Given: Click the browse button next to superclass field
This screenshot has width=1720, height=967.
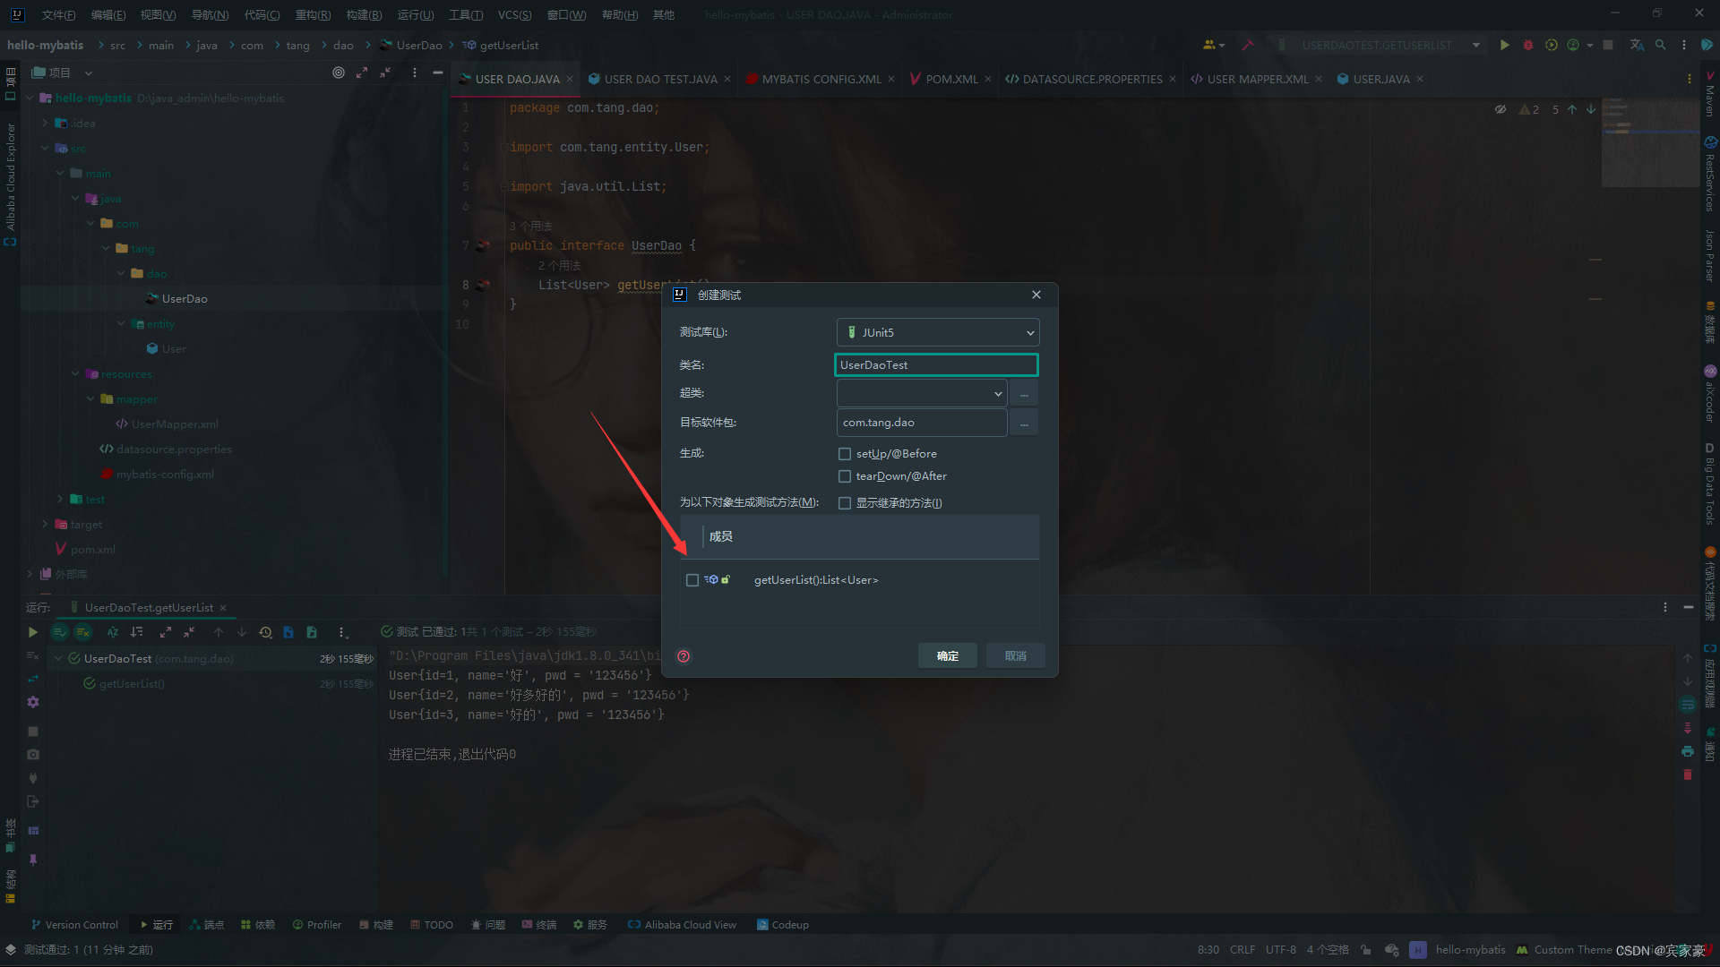Looking at the screenshot, I should (1024, 394).
